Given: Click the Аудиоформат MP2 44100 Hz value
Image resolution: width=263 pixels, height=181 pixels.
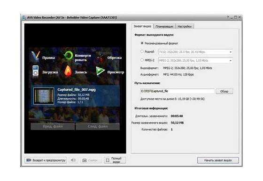Looking at the screenshot, I should pos(178,74).
